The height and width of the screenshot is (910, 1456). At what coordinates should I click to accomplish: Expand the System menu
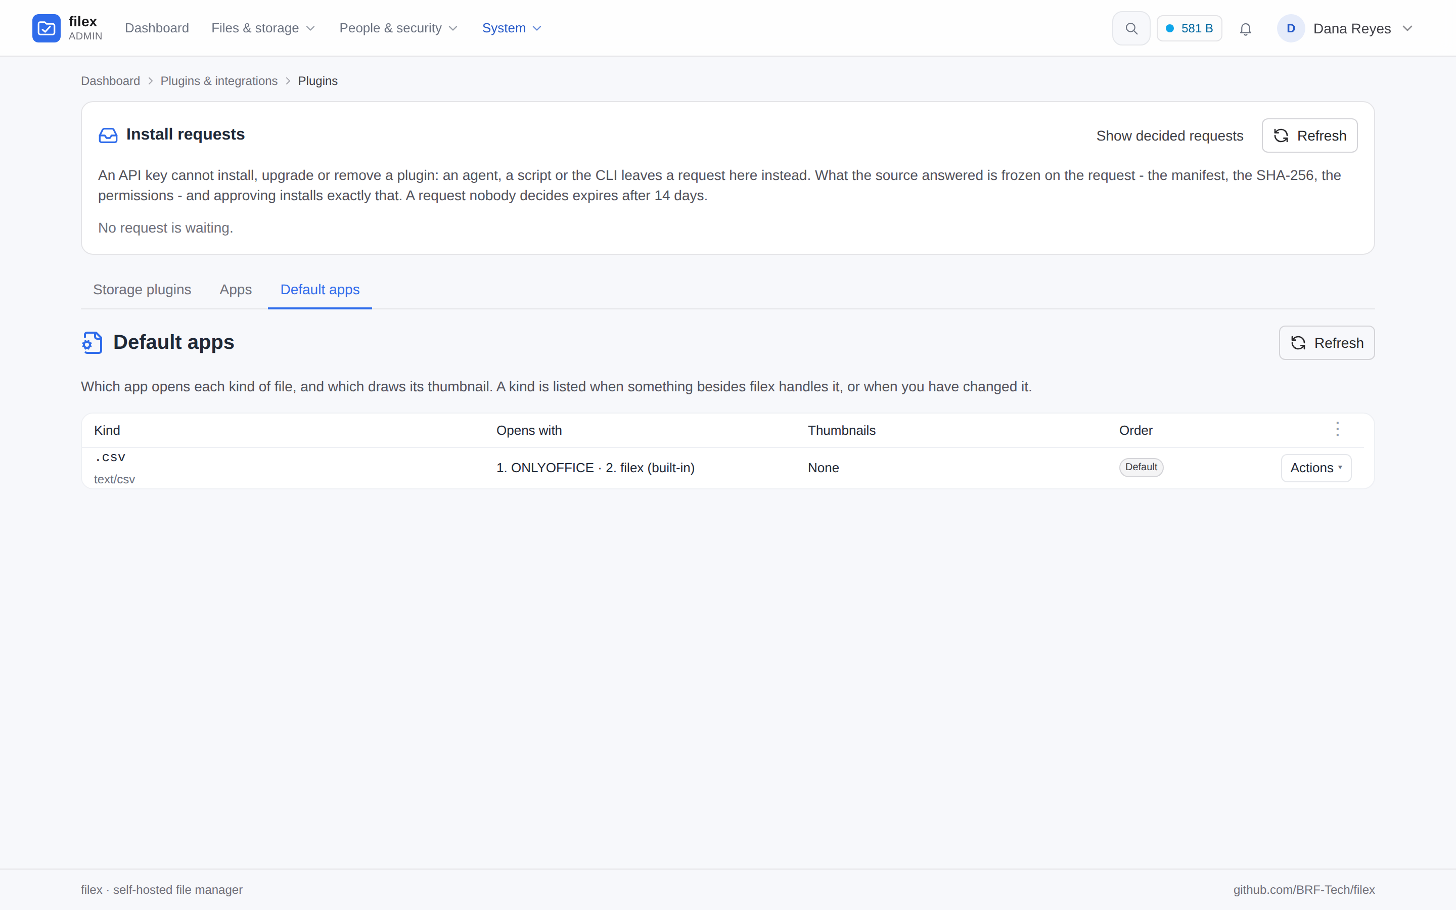click(512, 28)
